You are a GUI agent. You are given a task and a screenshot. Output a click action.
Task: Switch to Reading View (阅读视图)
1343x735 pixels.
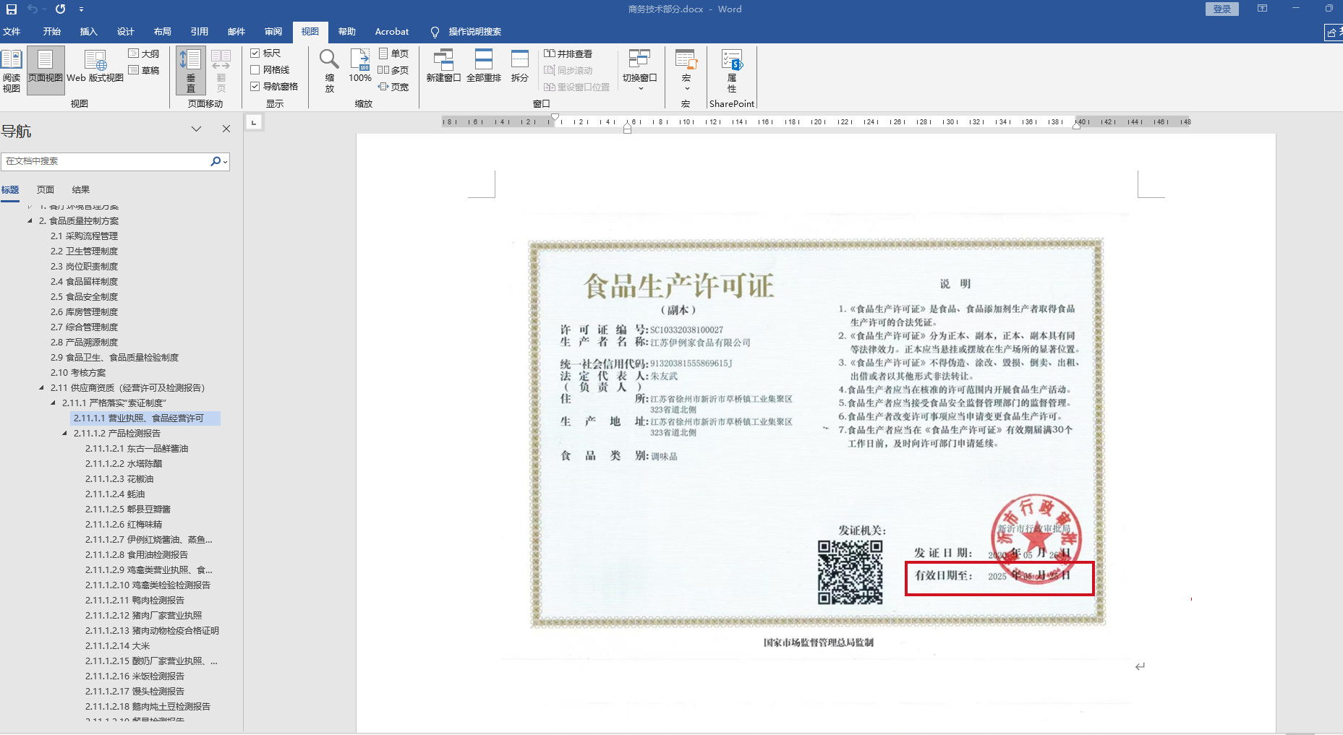click(12, 71)
